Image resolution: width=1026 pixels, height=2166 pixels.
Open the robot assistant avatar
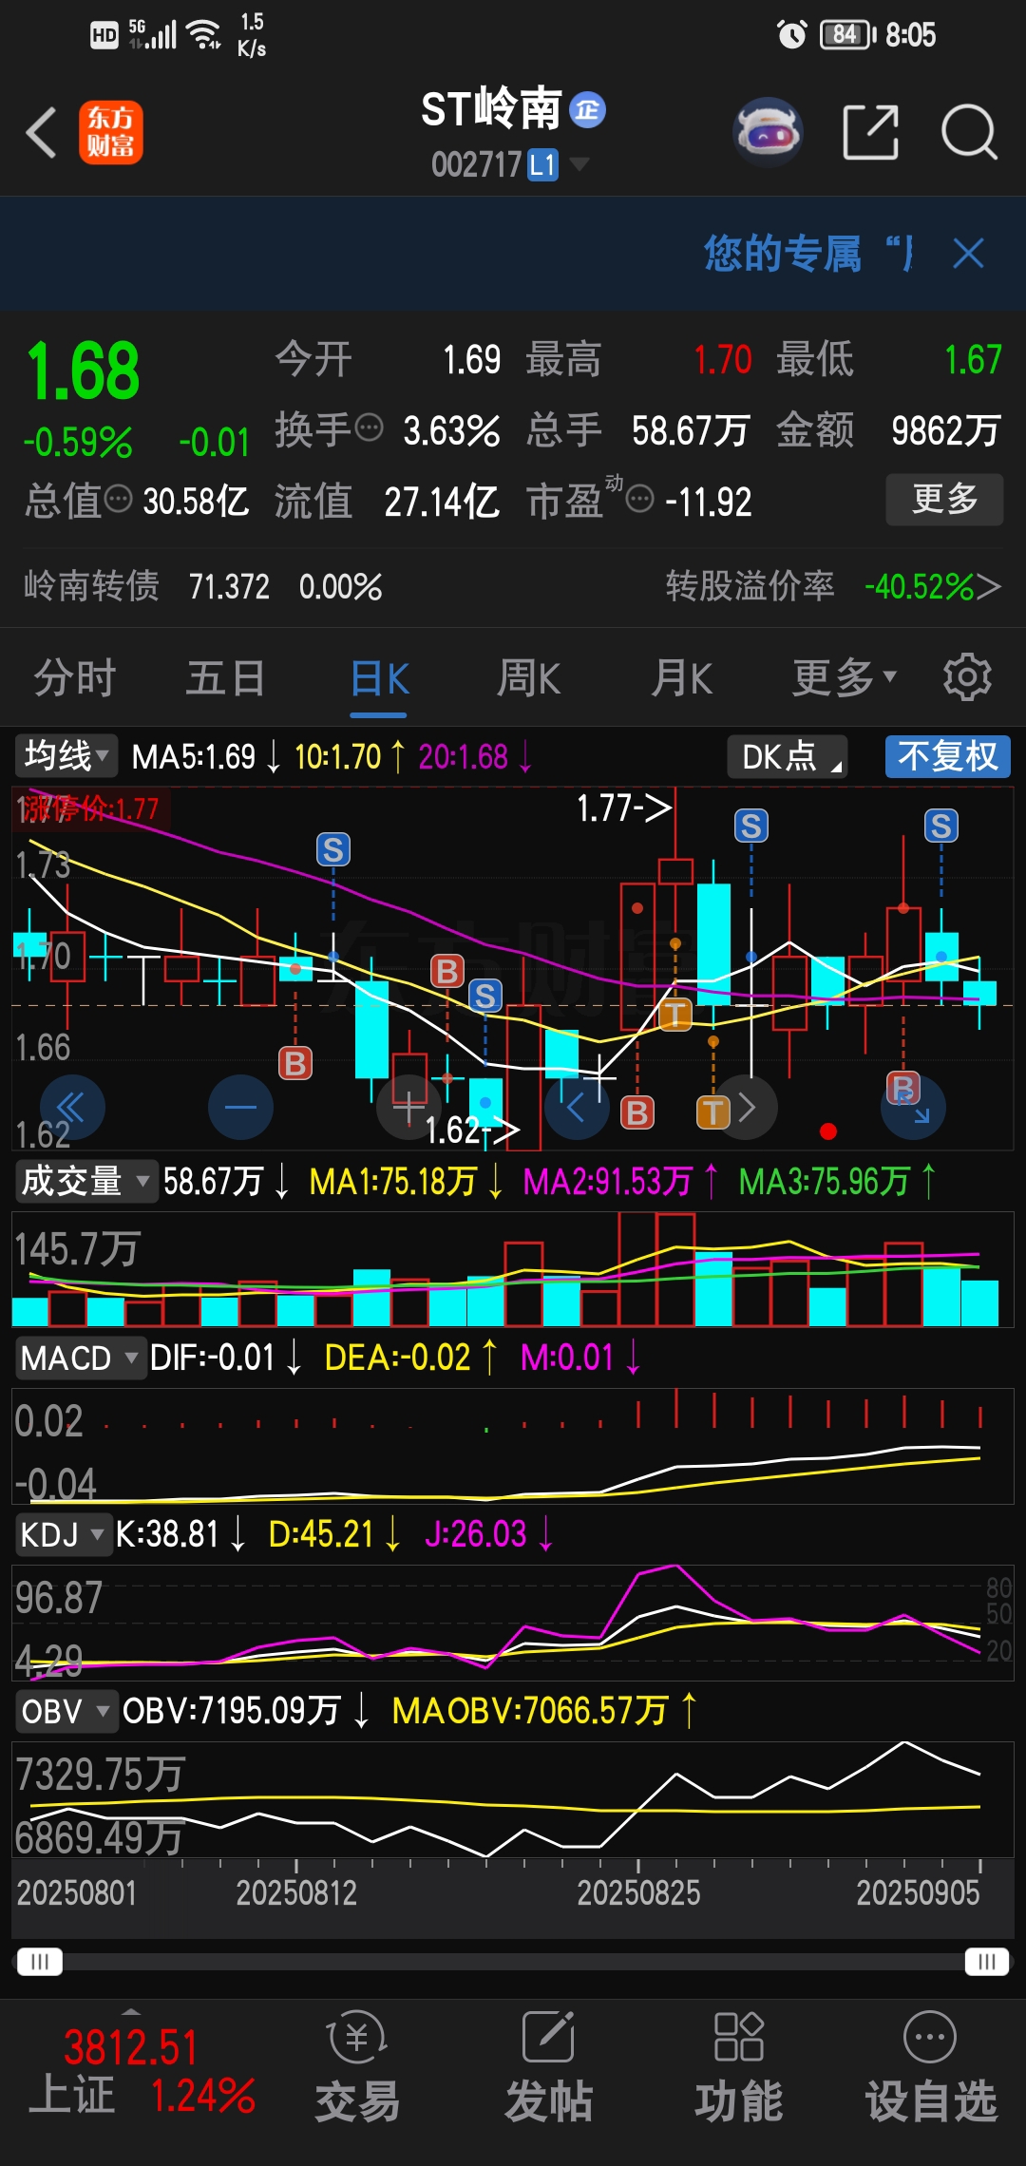tap(768, 132)
